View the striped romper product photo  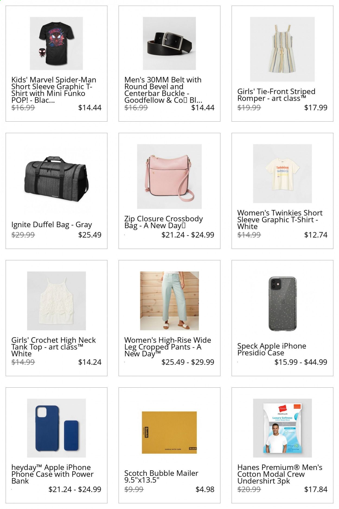[282, 49]
